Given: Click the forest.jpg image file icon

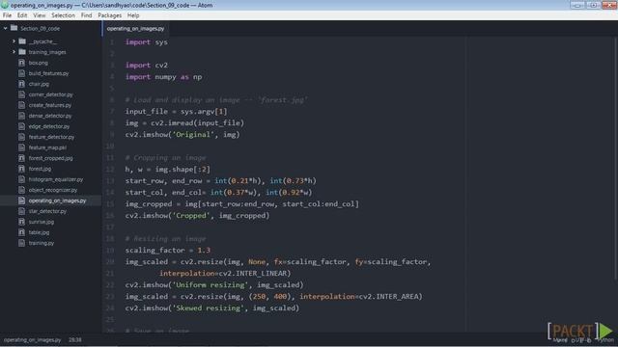Looking at the screenshot, I should coord(21,169).
